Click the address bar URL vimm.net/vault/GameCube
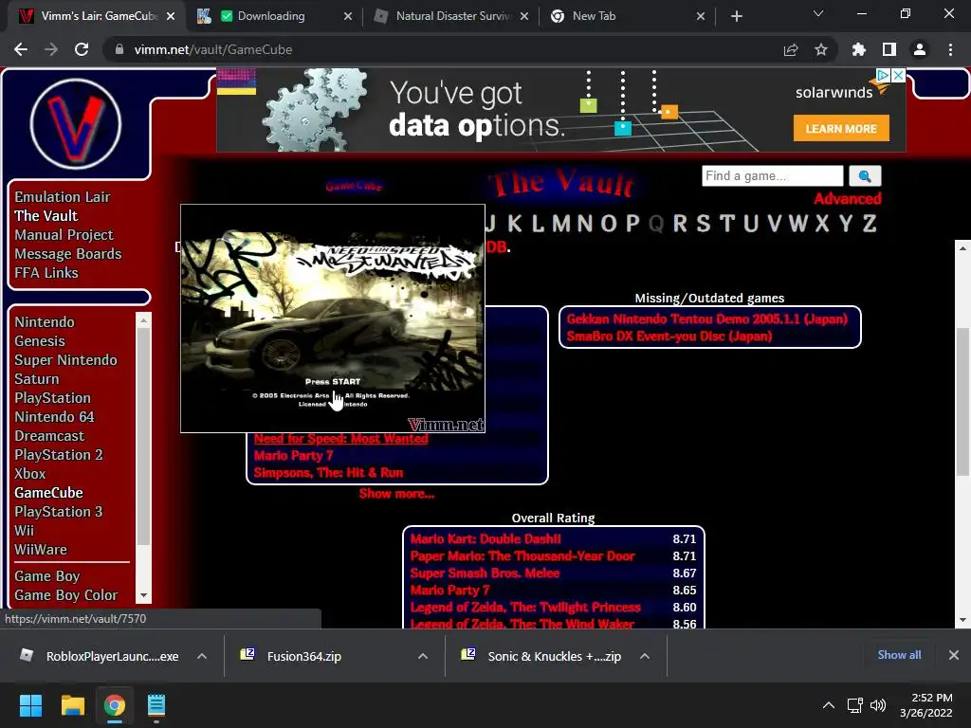 coord(213,49)
